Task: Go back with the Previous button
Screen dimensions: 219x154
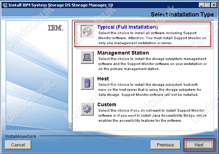Action: point(166,145)
